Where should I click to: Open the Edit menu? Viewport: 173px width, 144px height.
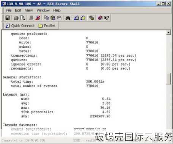[18, 10]
